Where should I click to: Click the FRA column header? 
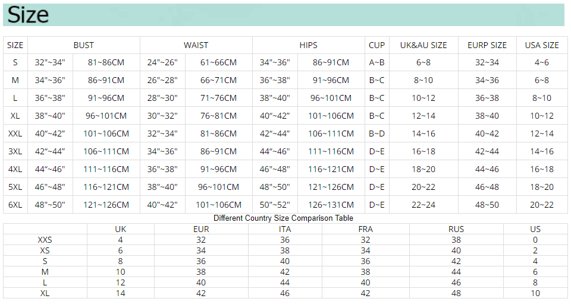pyautogui.click(x=365, y=229)
